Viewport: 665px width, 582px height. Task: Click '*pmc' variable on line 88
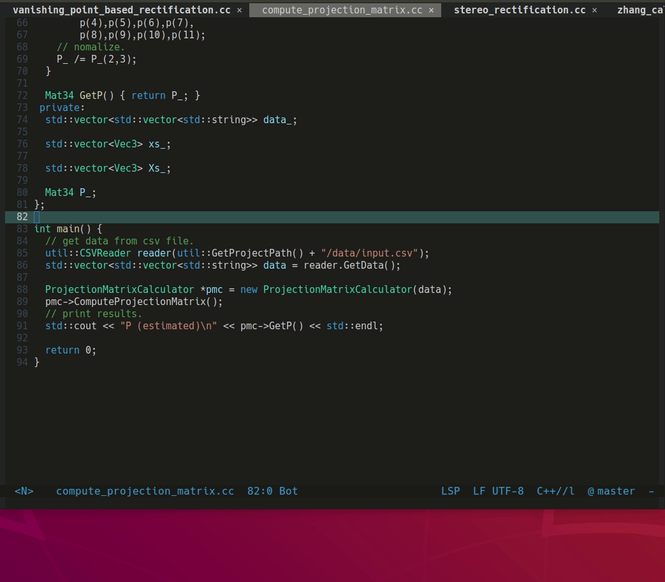click(211, 290)
